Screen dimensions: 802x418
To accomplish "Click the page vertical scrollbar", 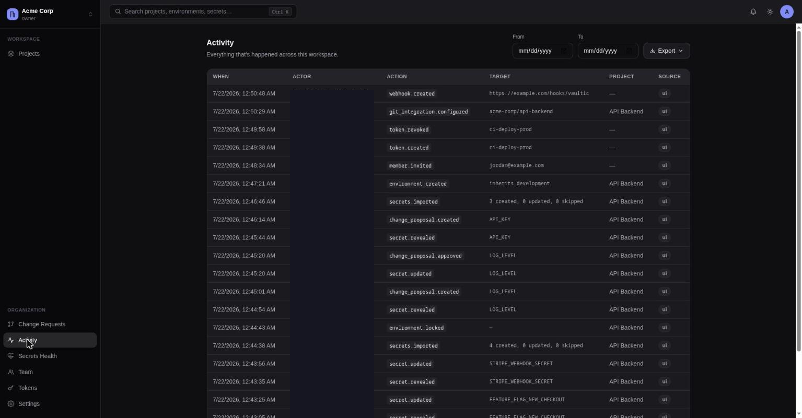I will [x=798, y=191].
